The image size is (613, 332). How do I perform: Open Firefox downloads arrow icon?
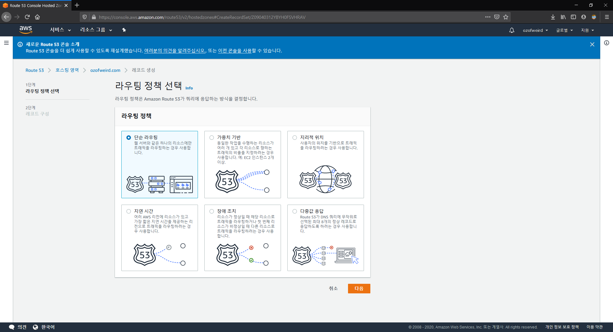point(553,17)
